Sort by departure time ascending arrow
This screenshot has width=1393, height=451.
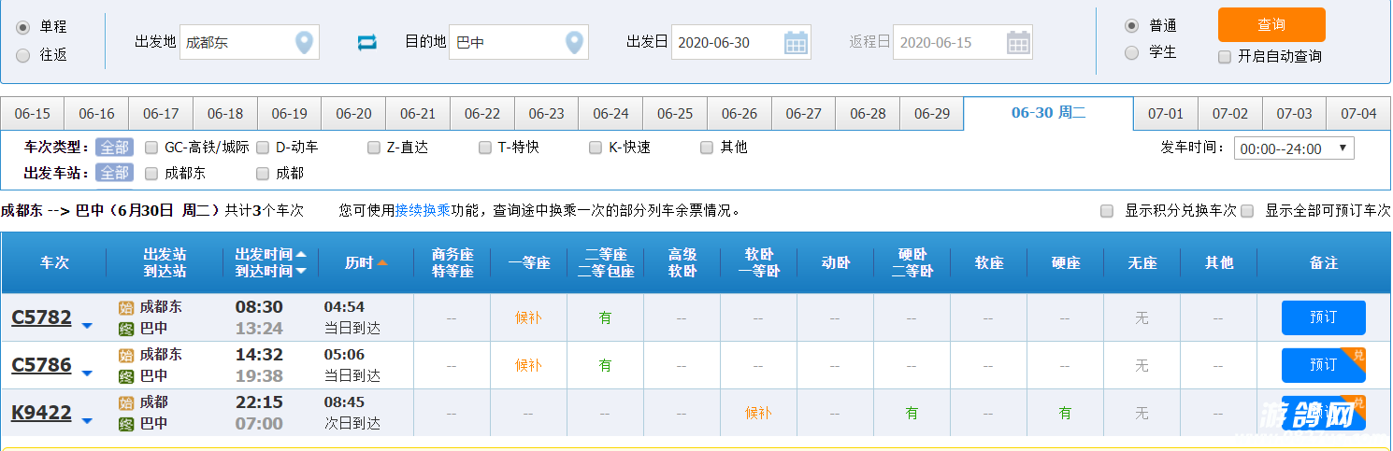point(301,254)
